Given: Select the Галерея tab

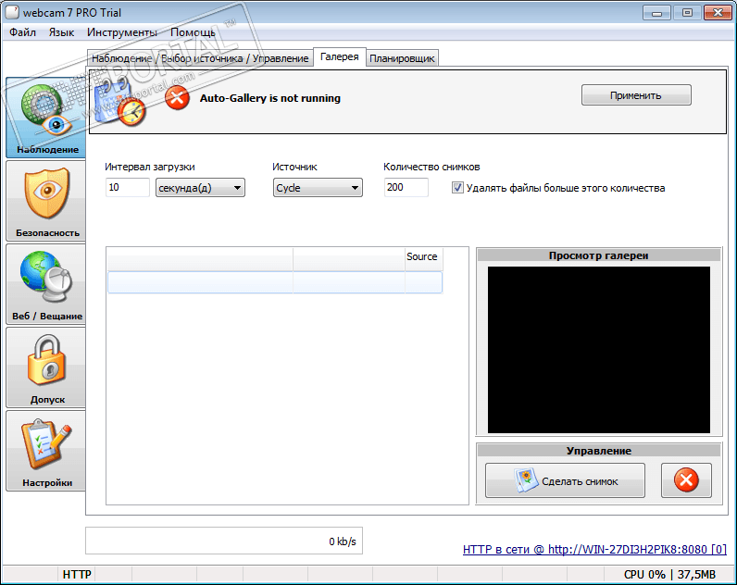Looking at the screenshot, I should [x=340, y=56].
